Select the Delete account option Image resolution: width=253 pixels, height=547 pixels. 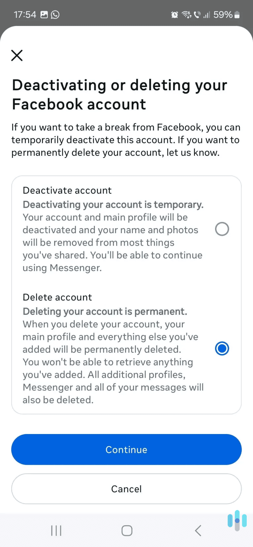coord(222,348)
